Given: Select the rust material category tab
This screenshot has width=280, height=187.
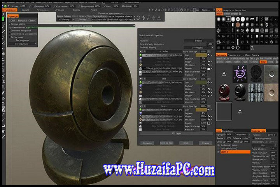Looking at the screenshot, I should click(245, 62).
